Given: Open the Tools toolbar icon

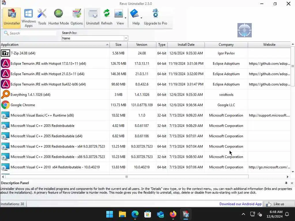Looking at the screenshot, I should pyautogui.click(x=42, y=18).
